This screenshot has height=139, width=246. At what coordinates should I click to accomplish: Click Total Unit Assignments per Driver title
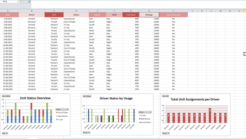[x=195, y=99]
